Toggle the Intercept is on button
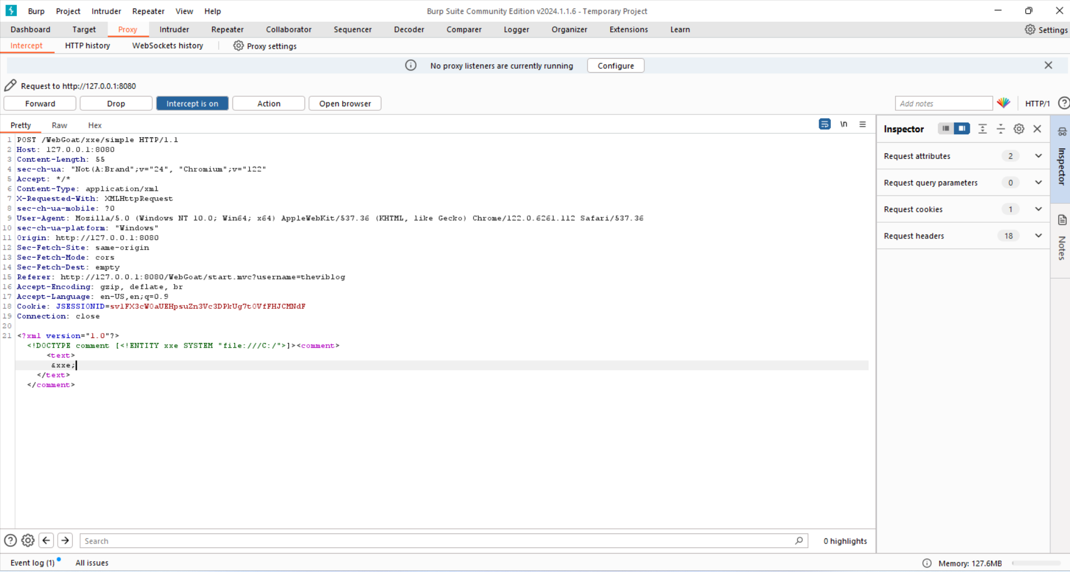The height and width of the screenshot is (572, 1070). pos(192,104)
